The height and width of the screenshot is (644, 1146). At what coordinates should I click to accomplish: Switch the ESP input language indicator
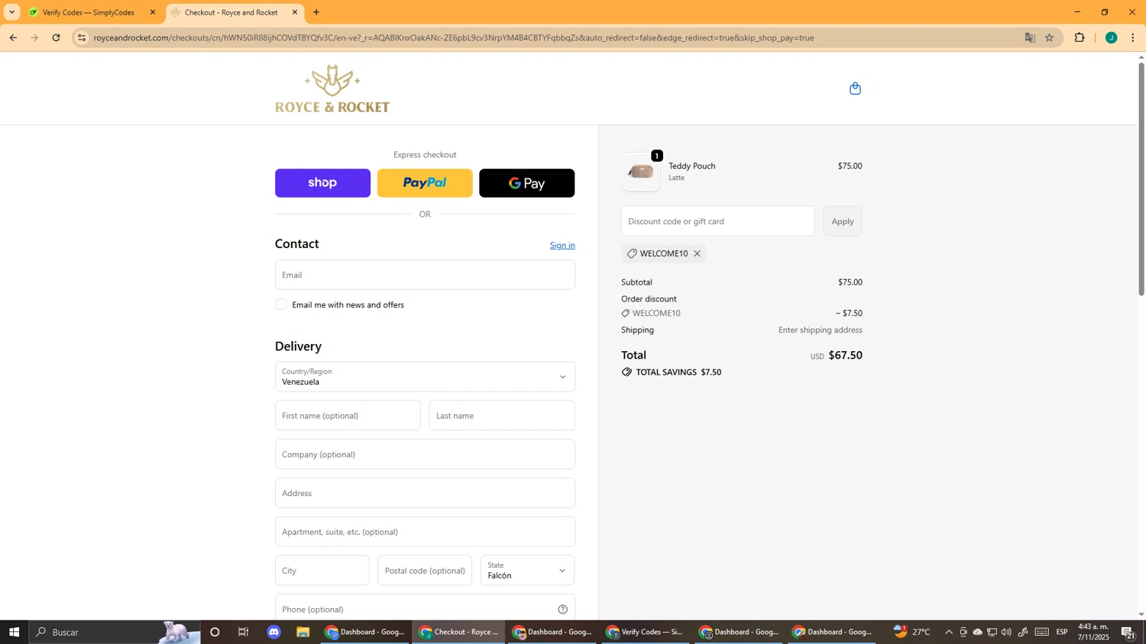[1062, 632]
